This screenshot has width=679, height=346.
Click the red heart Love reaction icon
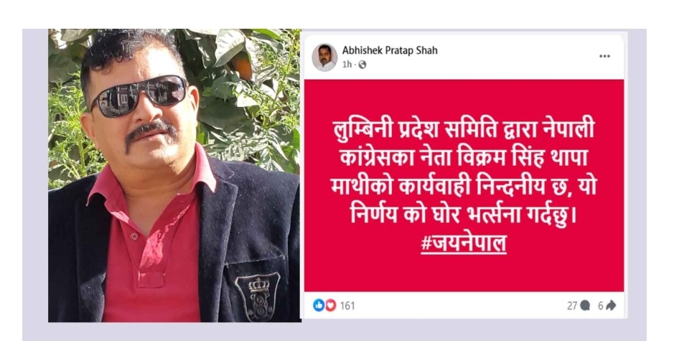pyautogui.click(x=330, y=305)
